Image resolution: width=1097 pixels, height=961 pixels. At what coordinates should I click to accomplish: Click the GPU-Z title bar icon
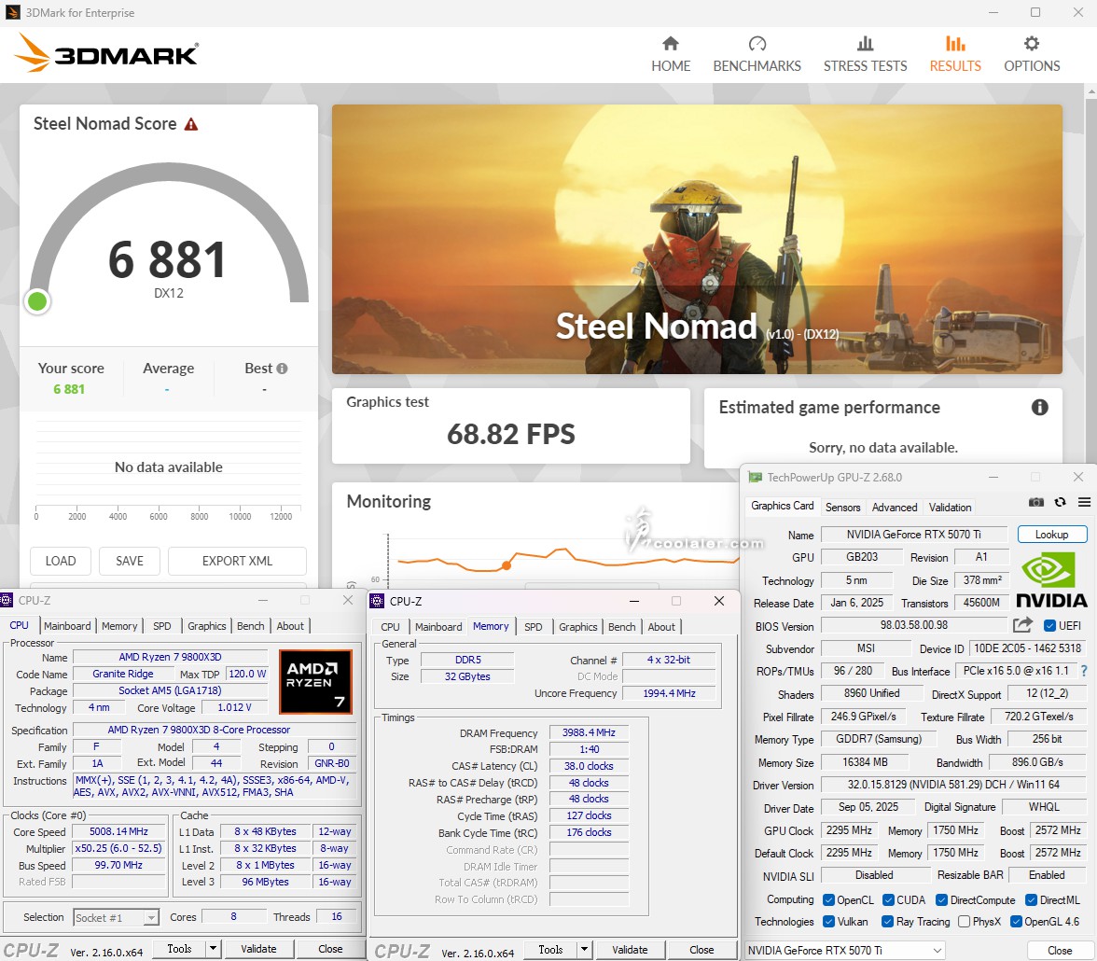click(x=755, y=478)
